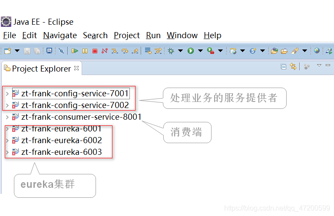The image size is (334, 216).
Task: Open the dropdown beside the New Servlet icon
Action: (263, 51)
